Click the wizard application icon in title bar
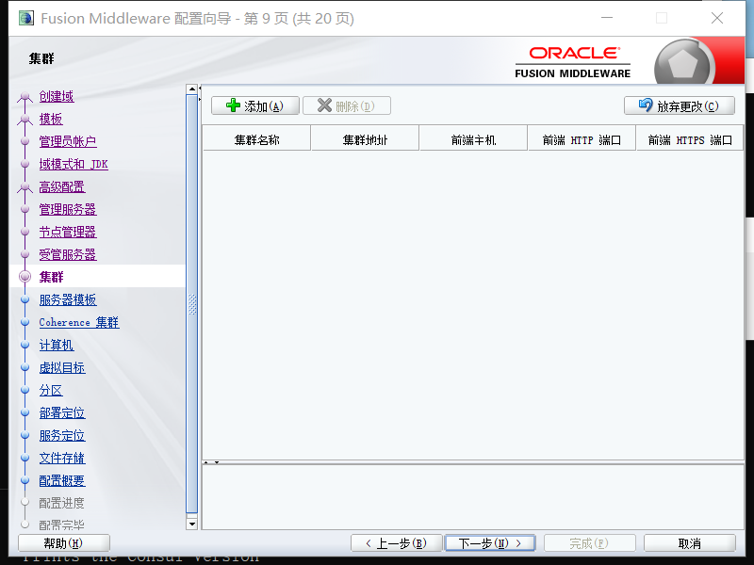The height and width of the screenshot is (565, 754). 25,17
